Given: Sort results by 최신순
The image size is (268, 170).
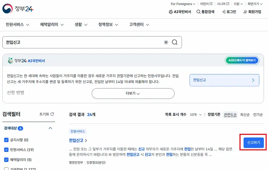Looking at the screenshot, I should click(245, 114).
